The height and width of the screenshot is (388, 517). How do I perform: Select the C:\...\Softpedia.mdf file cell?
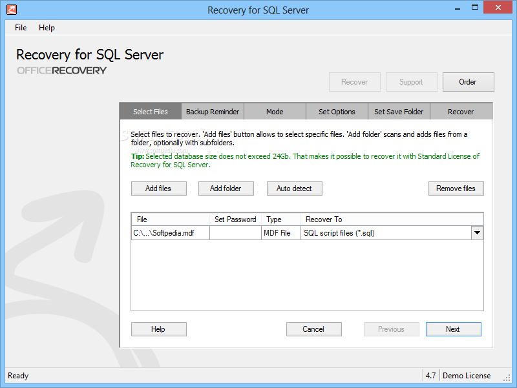point(171,233)
